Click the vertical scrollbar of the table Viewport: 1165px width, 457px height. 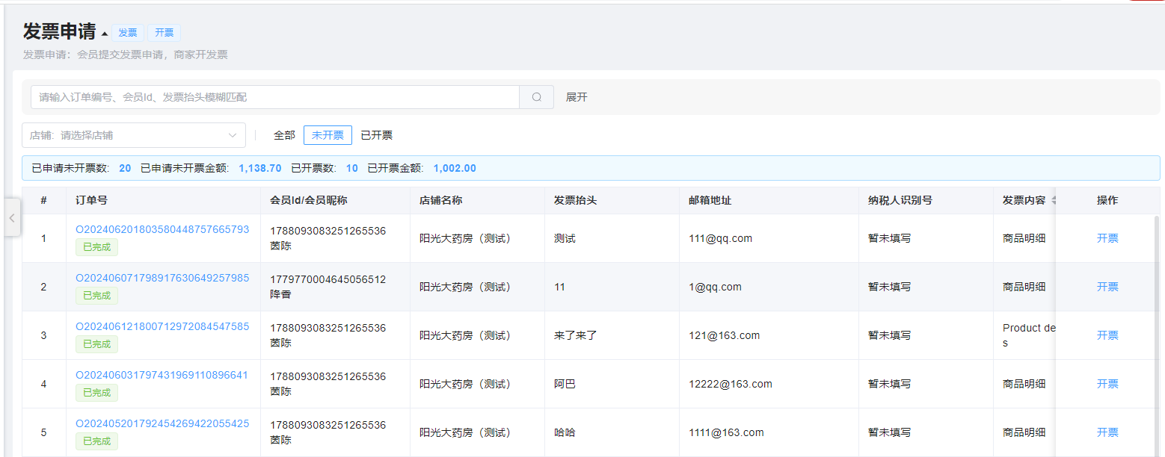point(1158,336)
